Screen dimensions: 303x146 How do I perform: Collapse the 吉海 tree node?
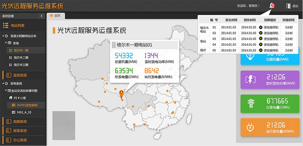pos(5,43)
